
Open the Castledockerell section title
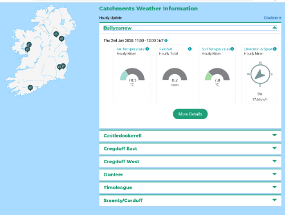coord(123,136)
